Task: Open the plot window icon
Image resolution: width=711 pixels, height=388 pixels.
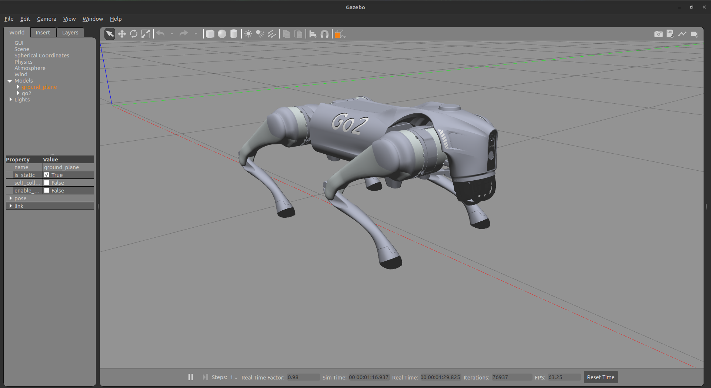Action: pos(682,34)
